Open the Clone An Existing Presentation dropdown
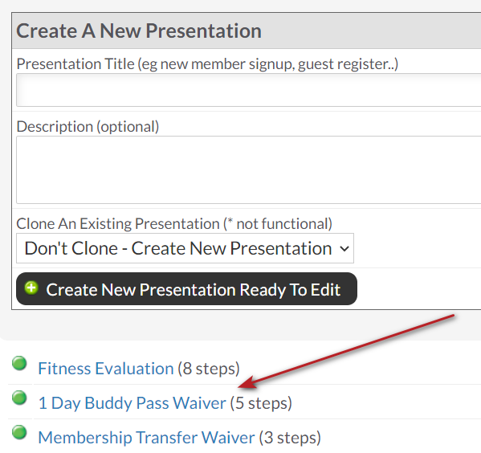This screenshot has width=481, height=453. [185, 248]
